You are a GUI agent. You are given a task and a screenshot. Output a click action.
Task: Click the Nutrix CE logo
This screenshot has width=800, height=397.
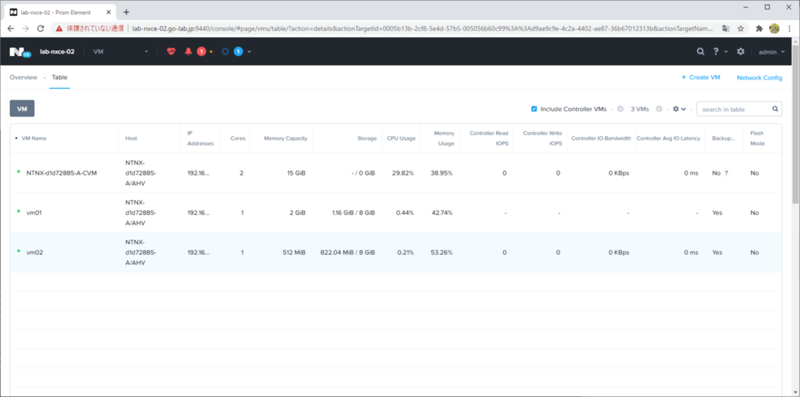tap(20, 52)
